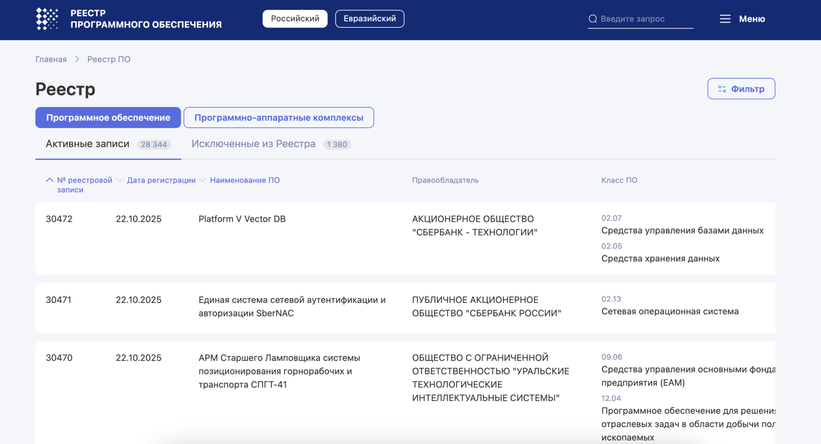Click the registry logo icon
The image size is (821, 444).
[x=47, y=19]
